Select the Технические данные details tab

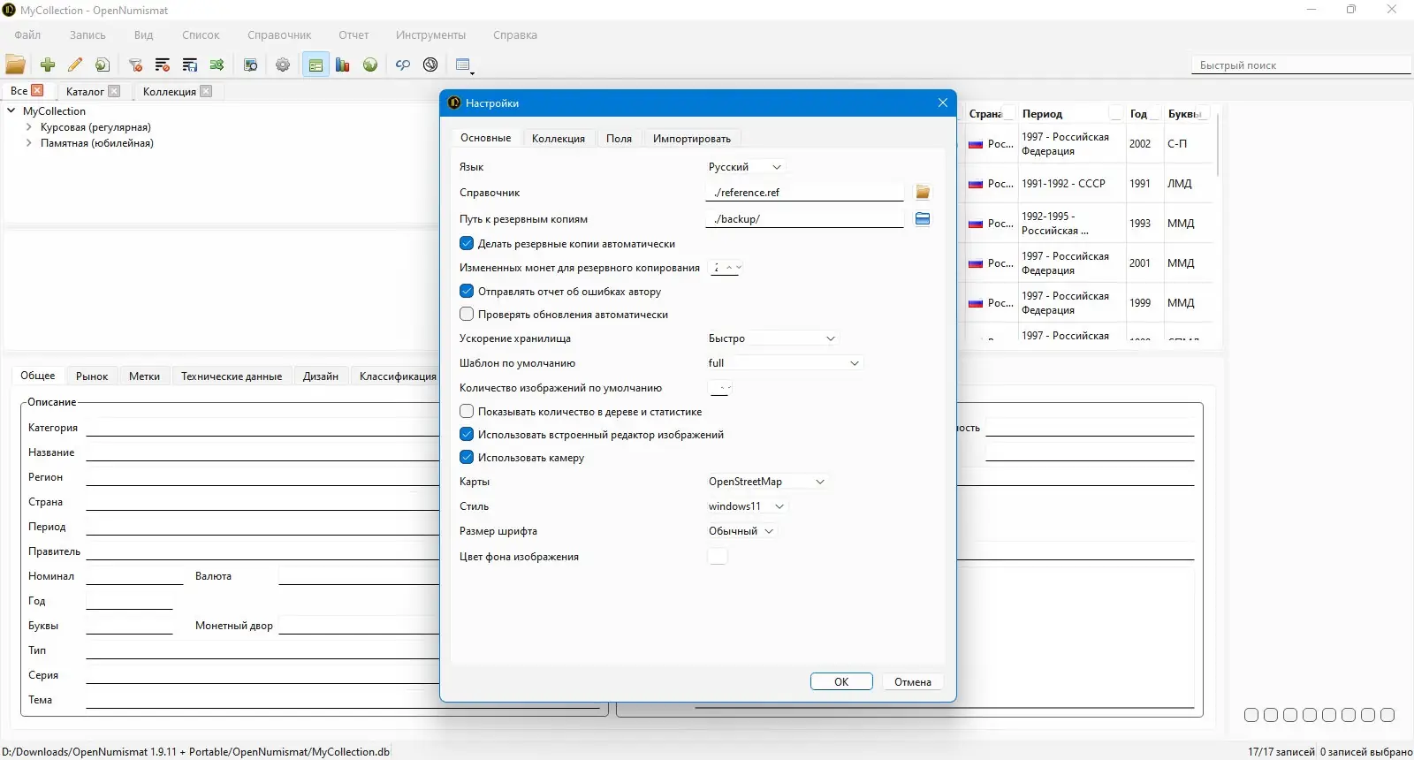(x=232, y=376)
